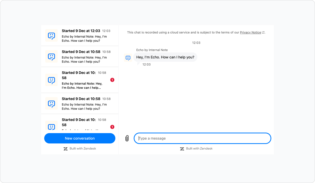
Task: Click the 12:03 timestamp below the Echo message
Action: pos(146,64)
